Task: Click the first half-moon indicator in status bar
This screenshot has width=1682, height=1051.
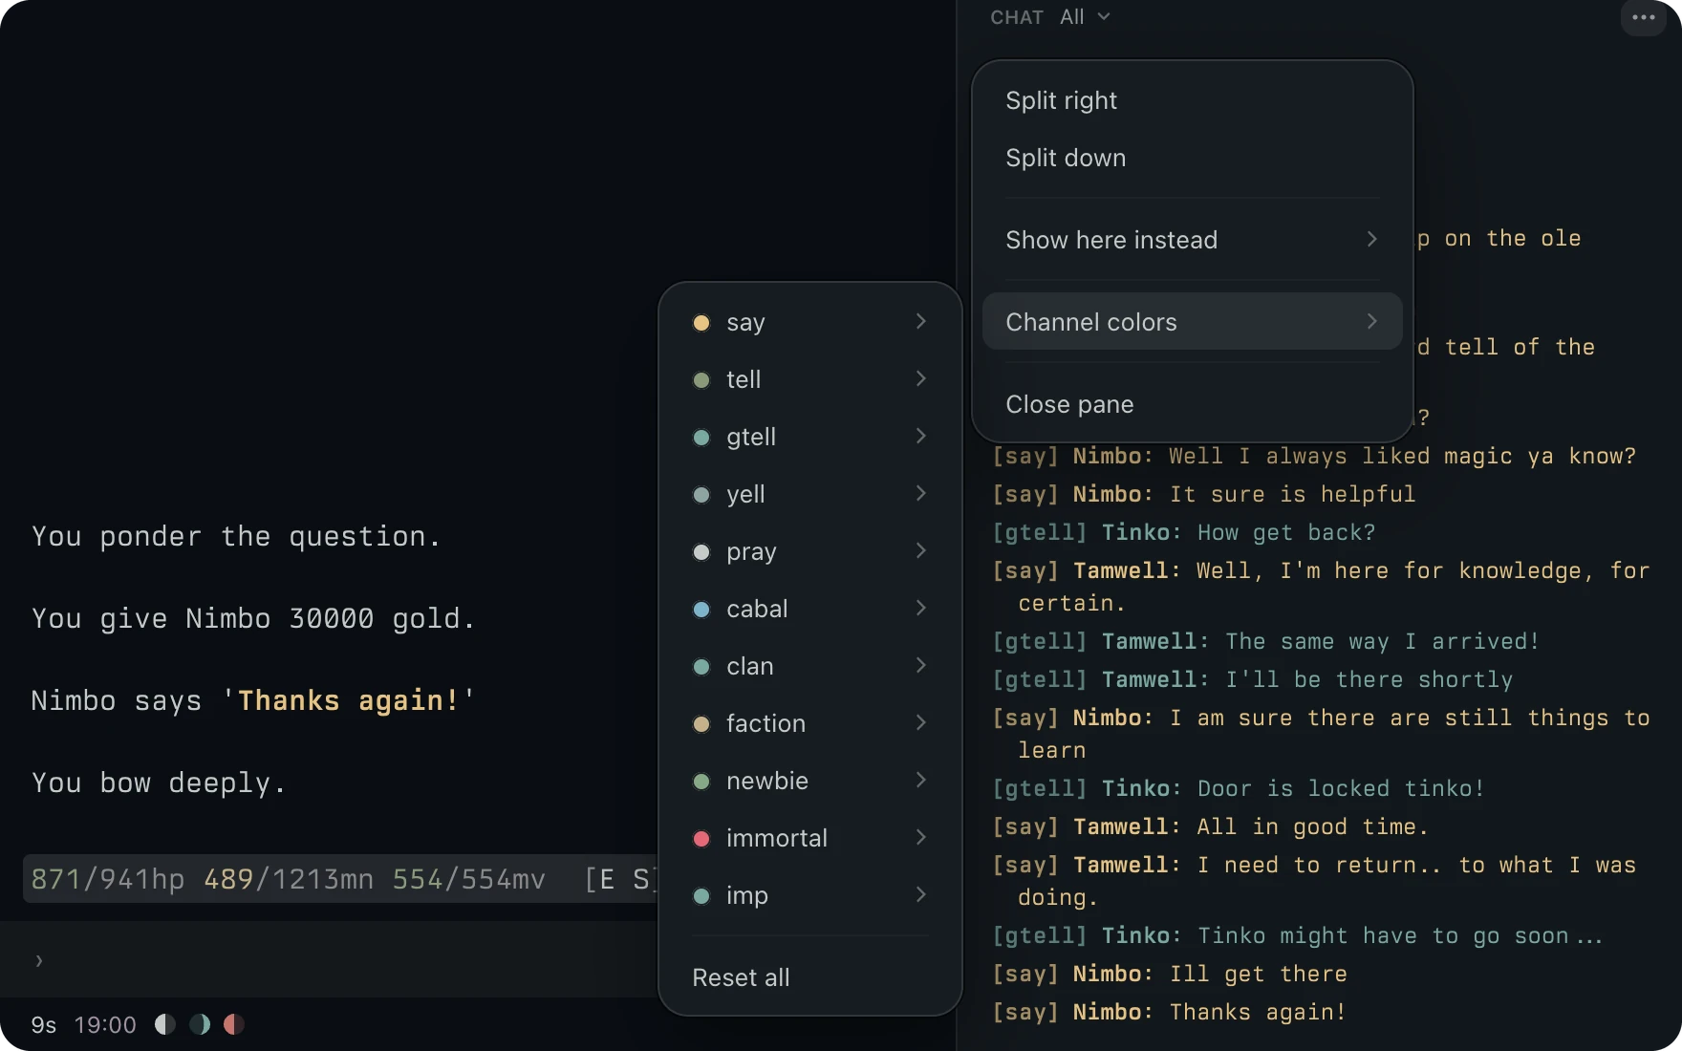Action: click(x=165, y=1024)
